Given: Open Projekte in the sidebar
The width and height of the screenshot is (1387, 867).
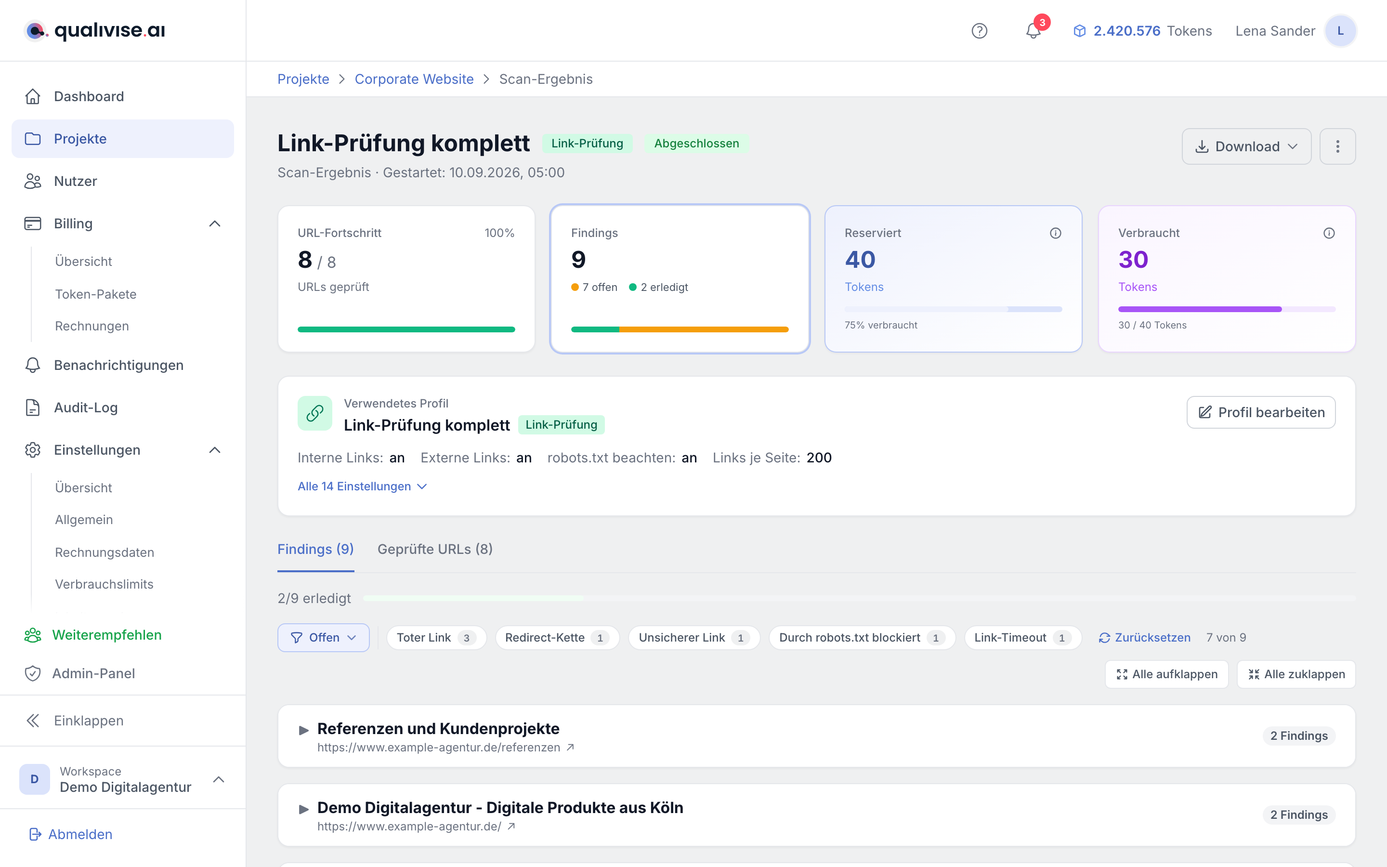Looking at the screenshot, I should pyautogui.click(x=123, y=139).
